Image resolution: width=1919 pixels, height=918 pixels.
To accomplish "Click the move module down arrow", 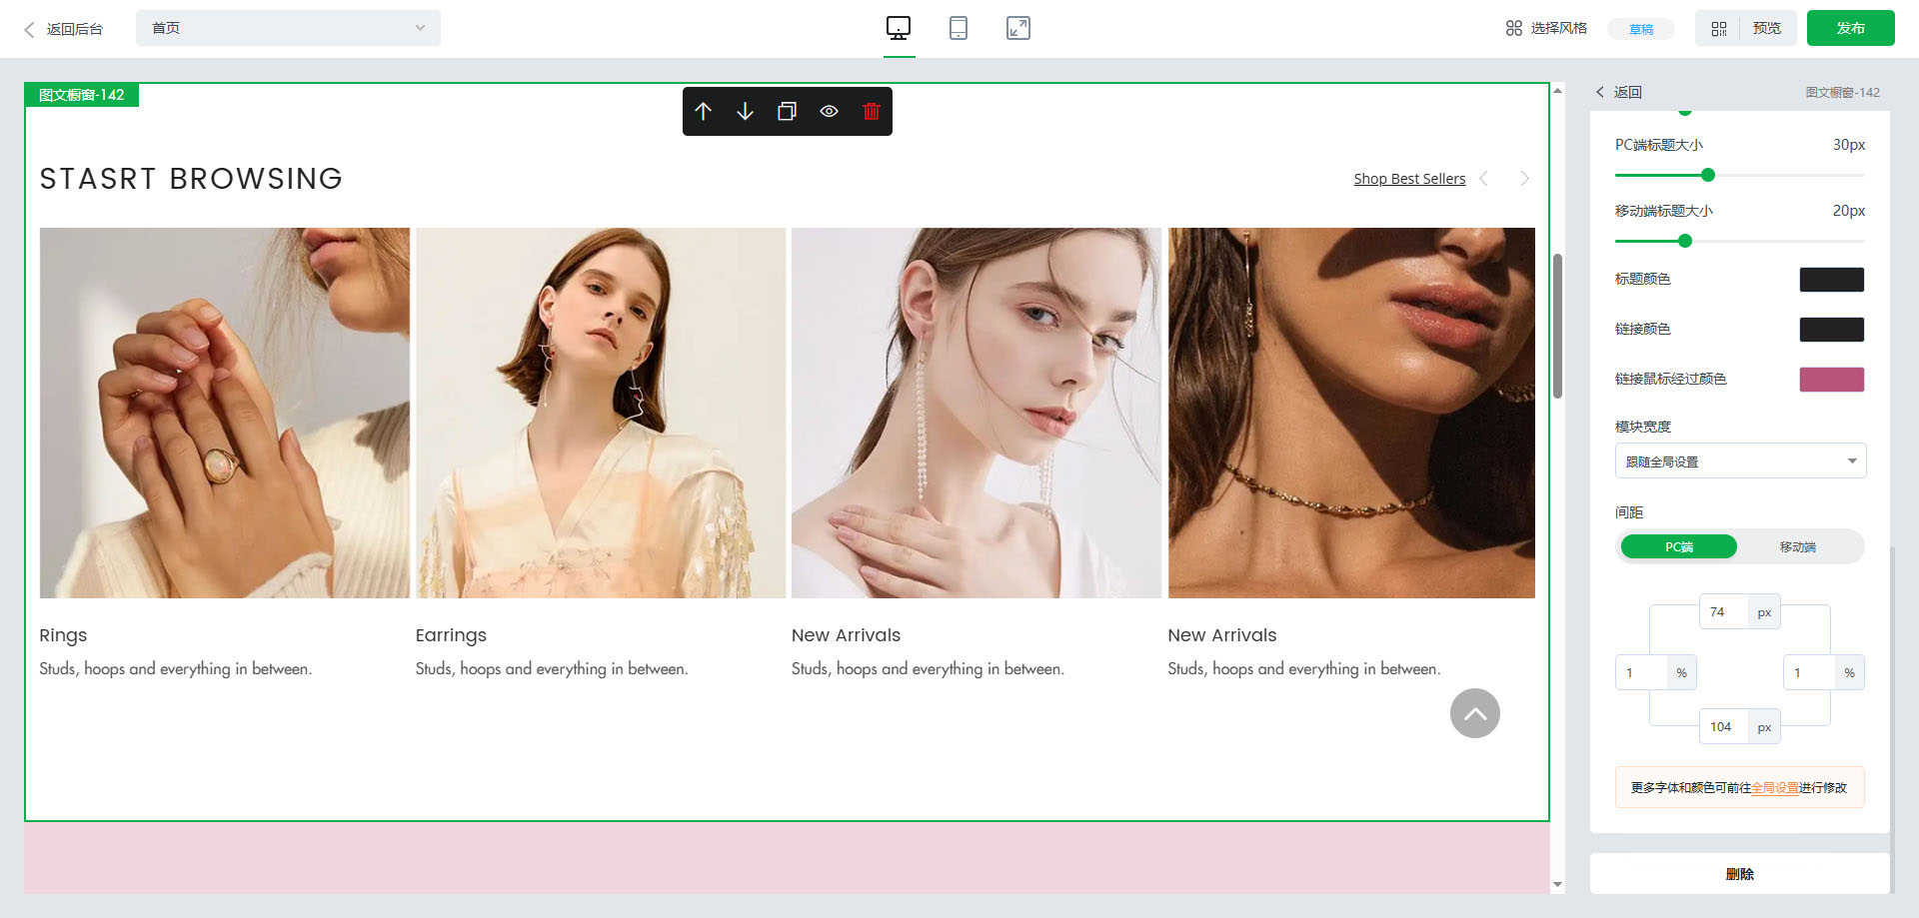I will coord(745,112).
